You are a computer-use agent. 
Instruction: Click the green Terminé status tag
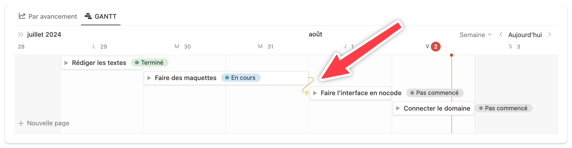pos(150,63)
